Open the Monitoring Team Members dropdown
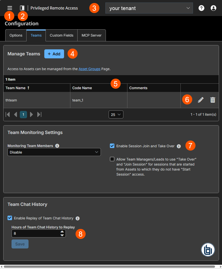Screen dimensions: 222x269 54,152
